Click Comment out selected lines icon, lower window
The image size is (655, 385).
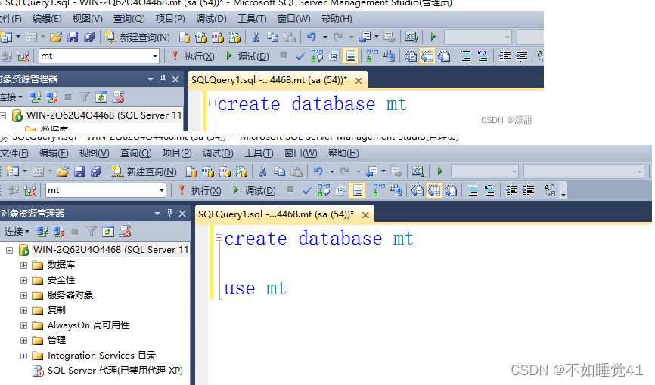[473, 191]
